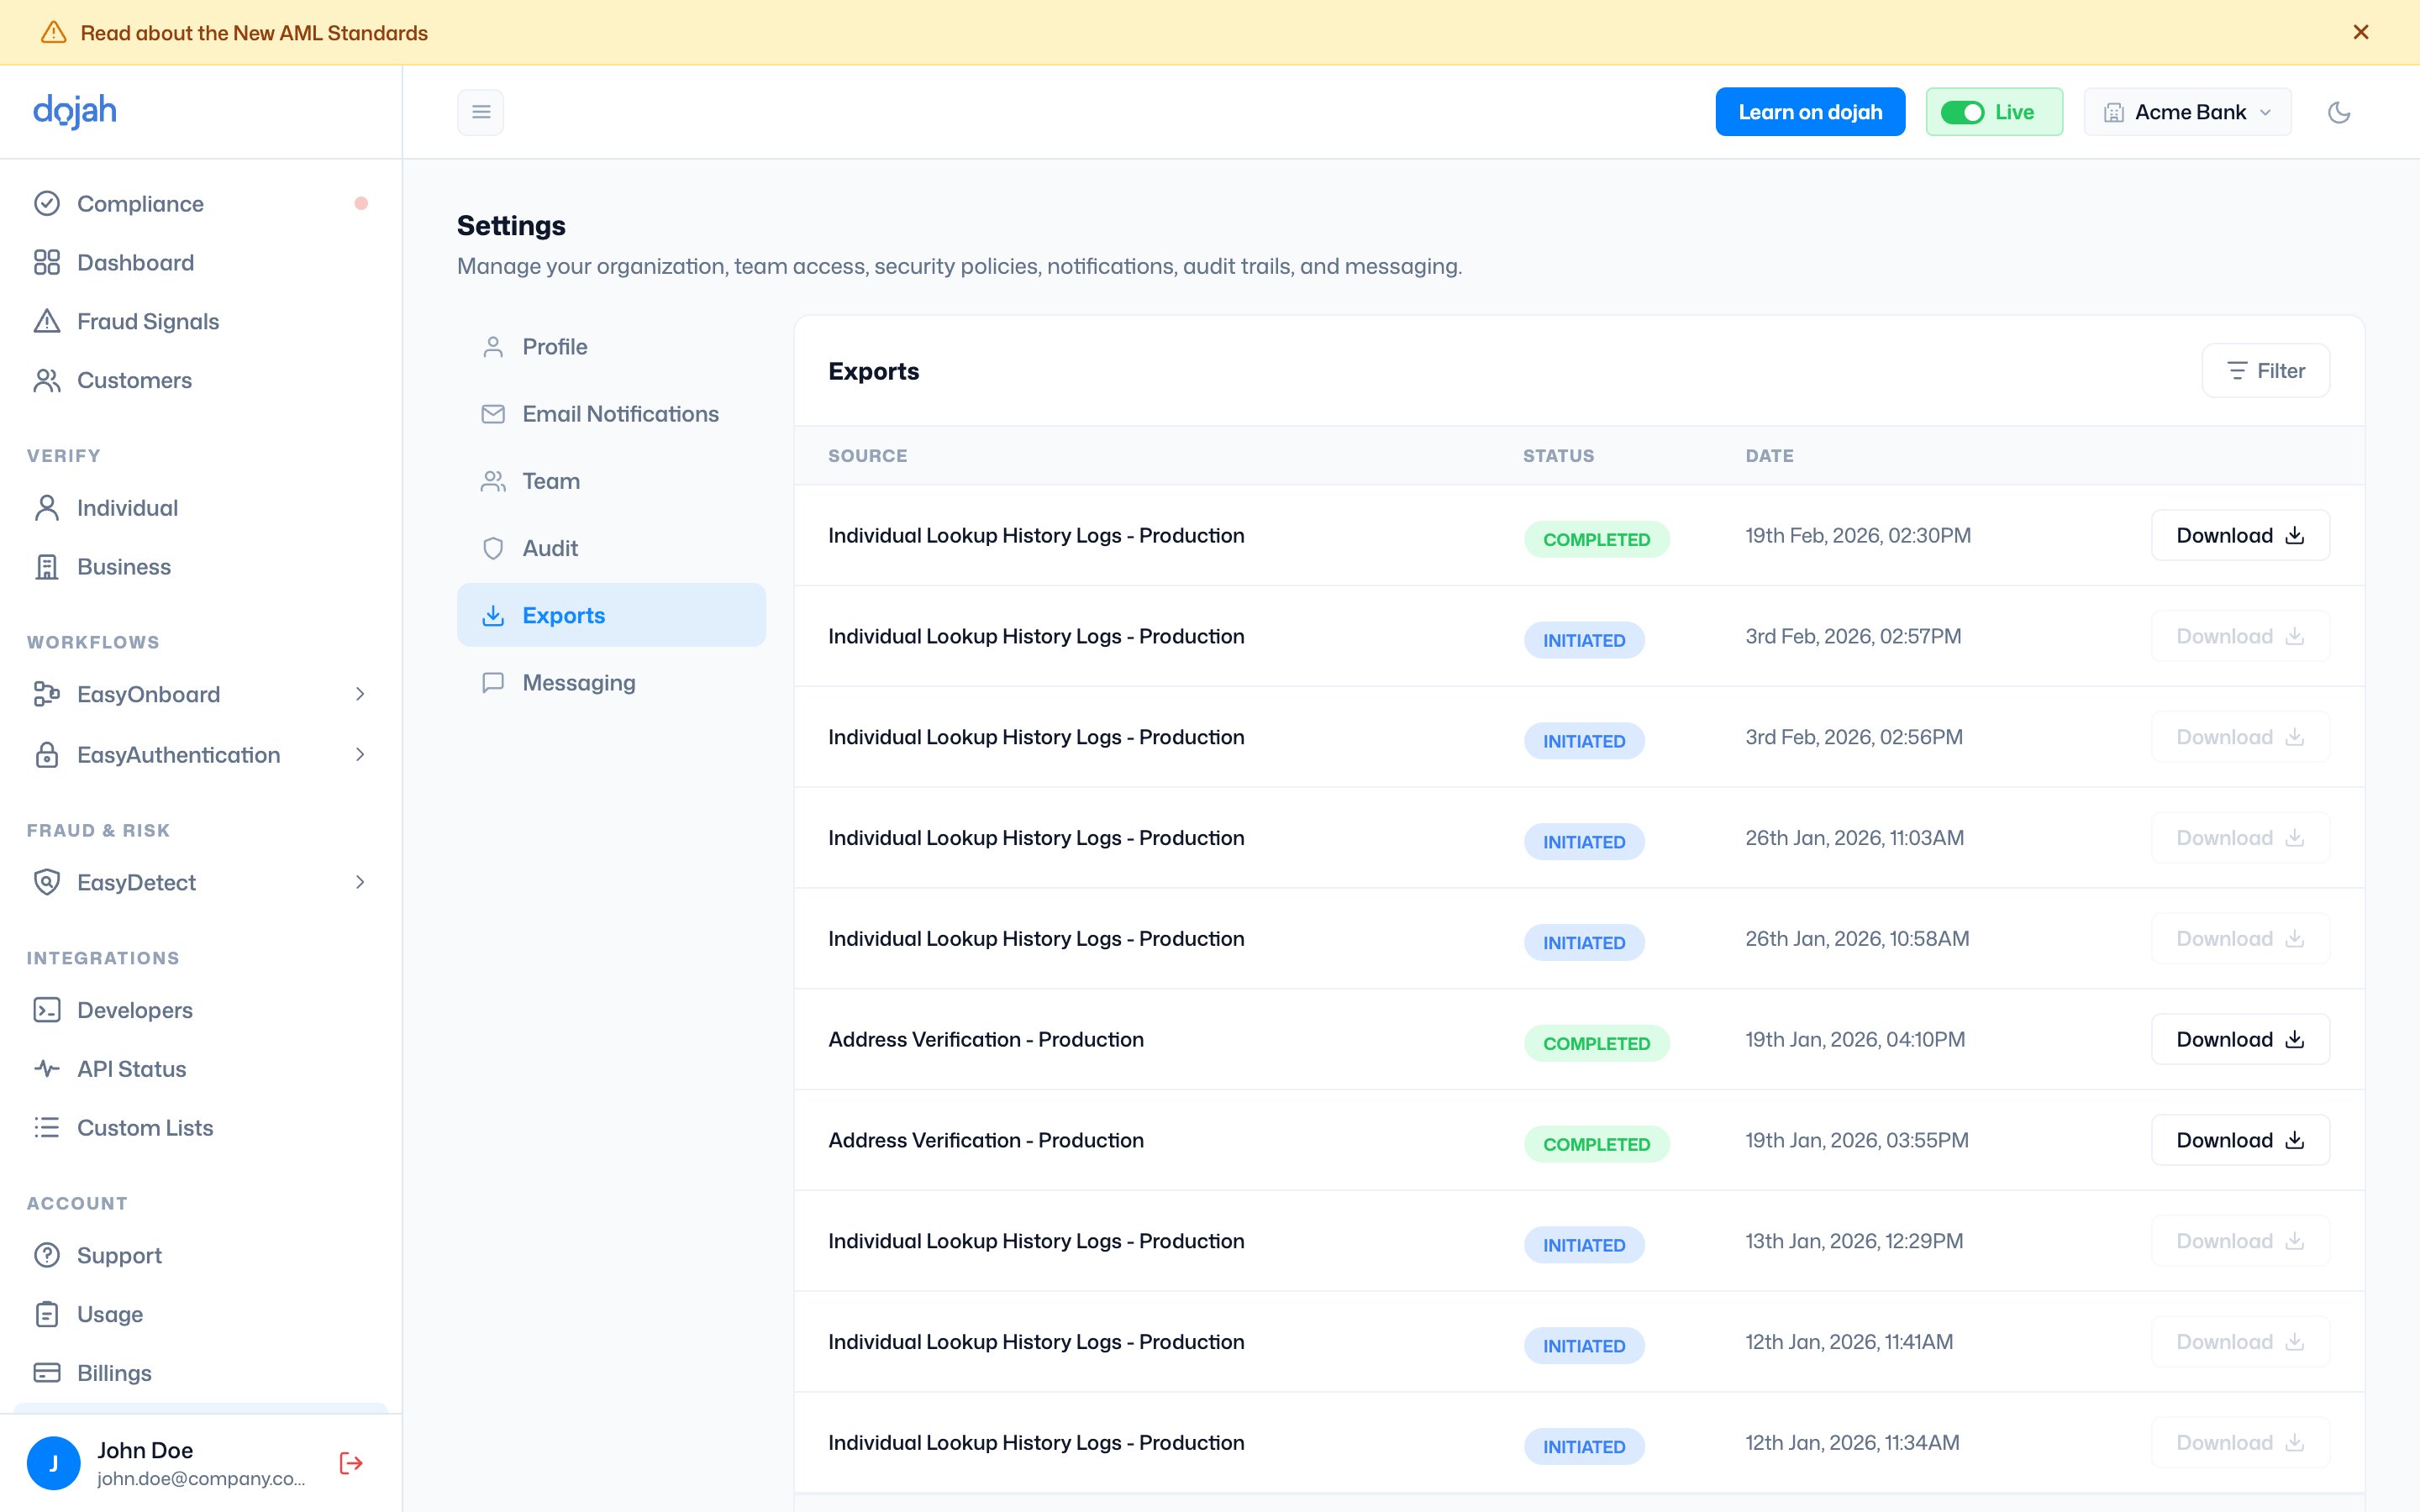This screenshot has height=1512, width=2420.
Task: Click the API Status pulse icon
Action: coord(47,1069)
